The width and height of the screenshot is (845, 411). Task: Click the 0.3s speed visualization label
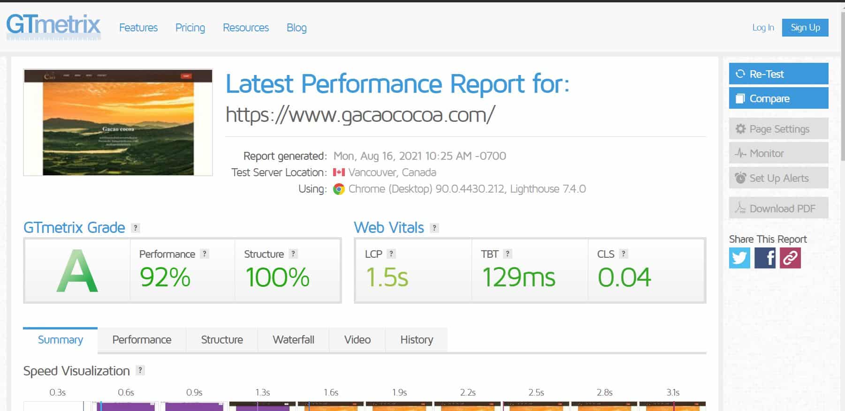point(57,392)
